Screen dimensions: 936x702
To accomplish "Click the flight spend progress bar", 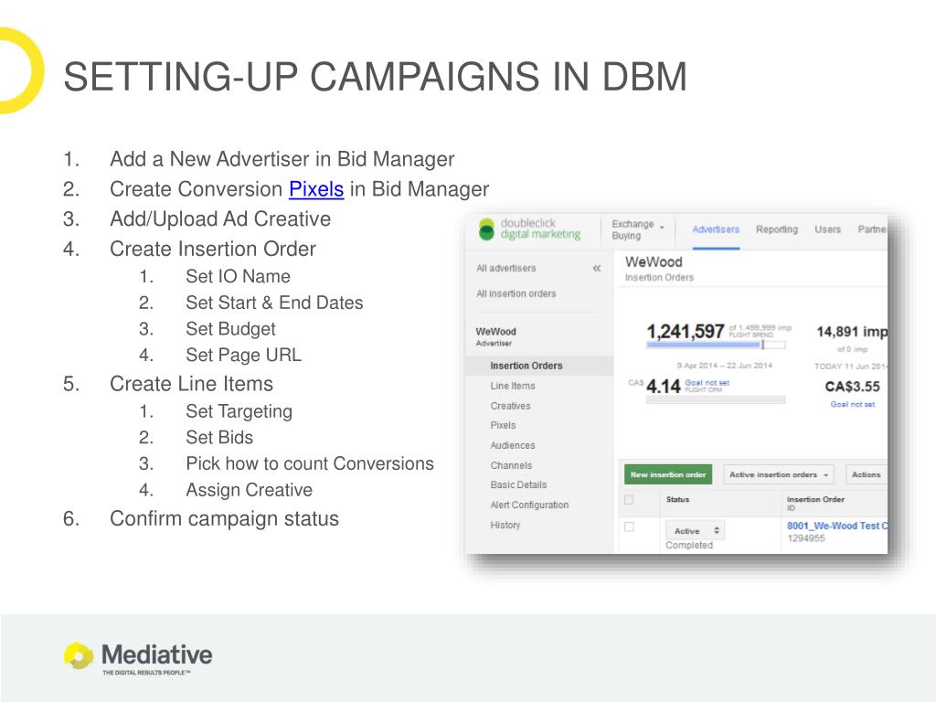I will click(716, 345).
